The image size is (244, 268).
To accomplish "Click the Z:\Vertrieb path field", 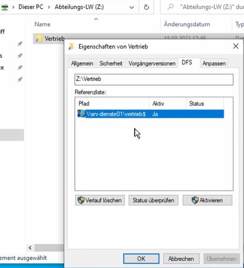I will point(154,79).
